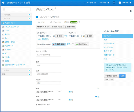Click the white back arrow beside Liferay
Image resolution: width=134 pixels, height=112 pixels.
click(3, 3)
